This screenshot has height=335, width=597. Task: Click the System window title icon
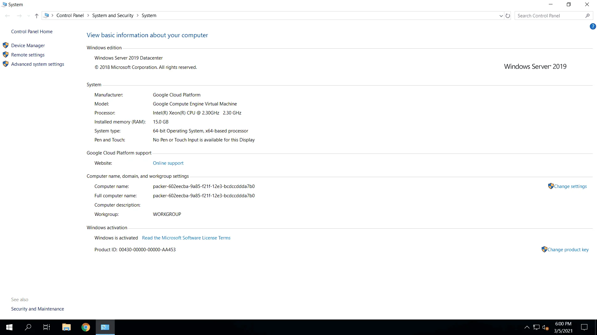(x=4, y=5)
